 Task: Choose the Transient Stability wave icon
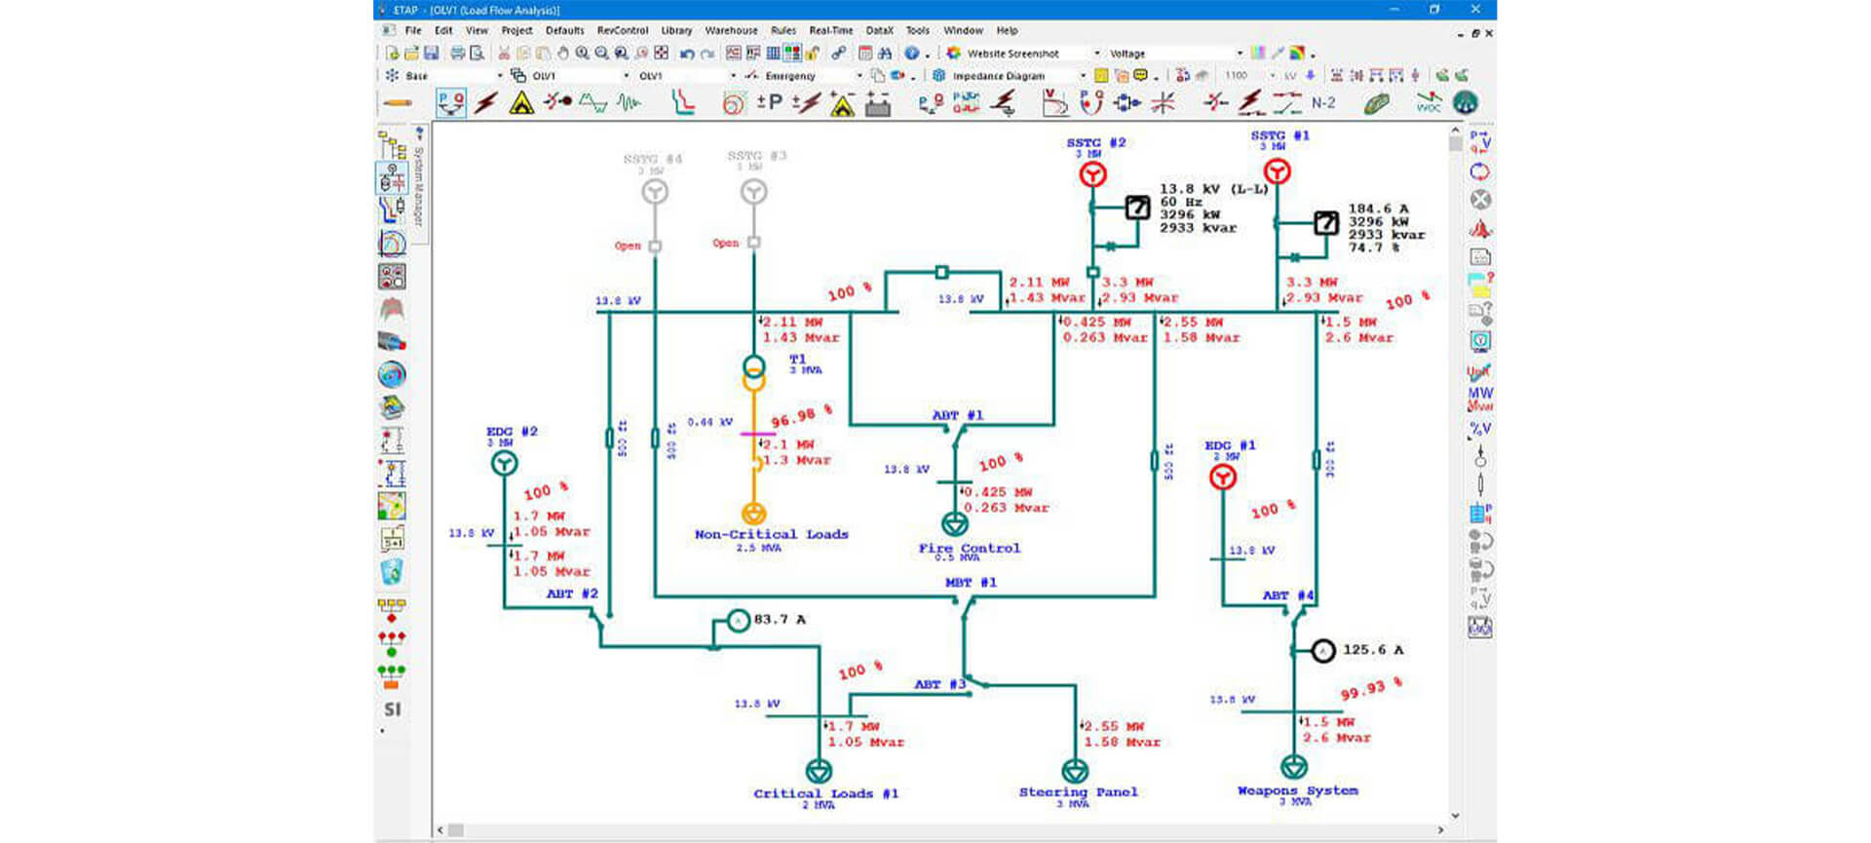point(629,102)
